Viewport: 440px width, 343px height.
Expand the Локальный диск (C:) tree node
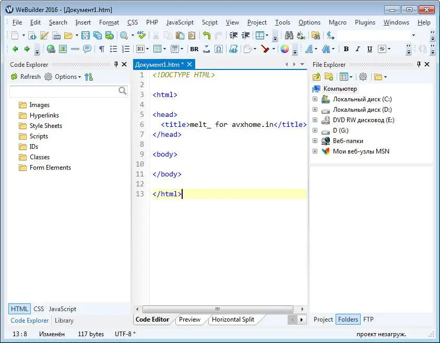tap(315, 99)
